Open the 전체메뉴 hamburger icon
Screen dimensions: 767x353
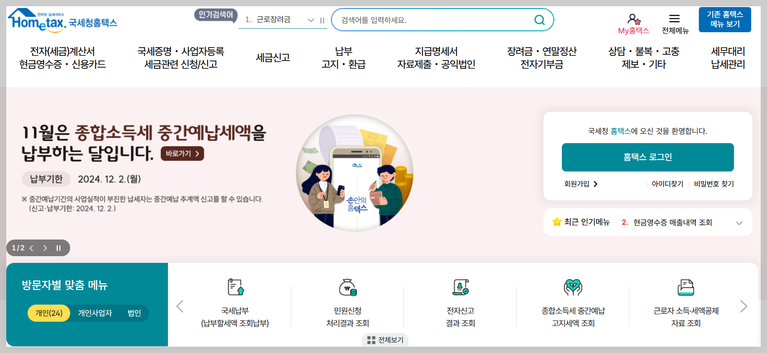674,18
